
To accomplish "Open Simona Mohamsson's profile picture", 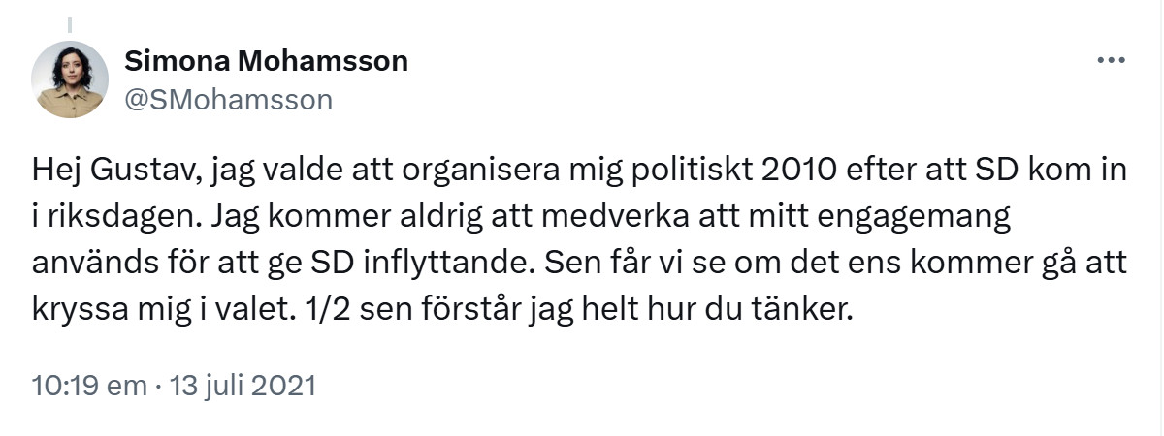I will (70, 79).
